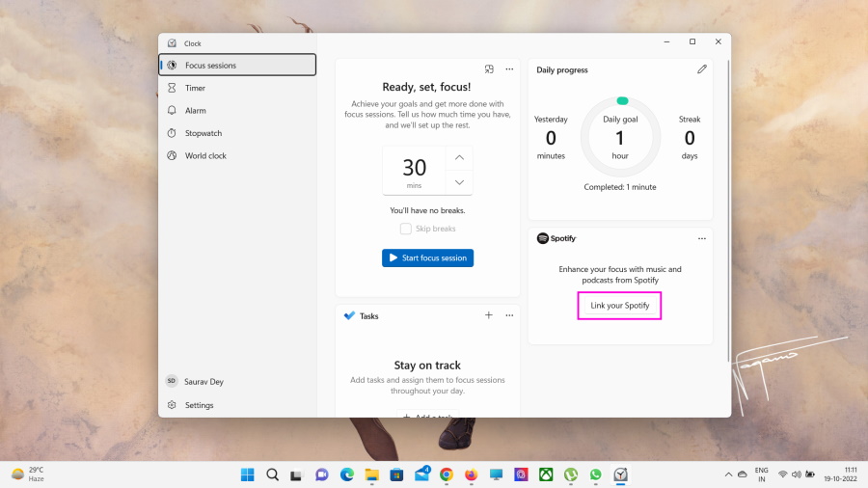The width and height of the screenshot is (868, 488).
Task: Click Link your Spotify button
Action: tap(619, 306)
